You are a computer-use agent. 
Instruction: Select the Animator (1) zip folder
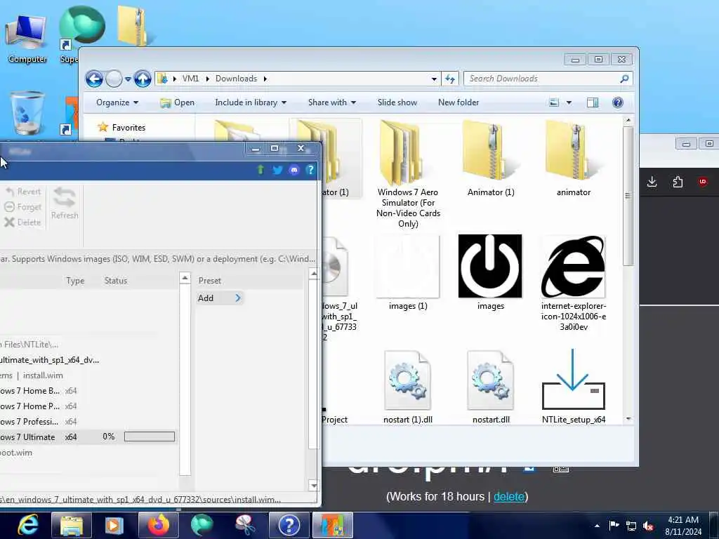click(x=491, y=159)
